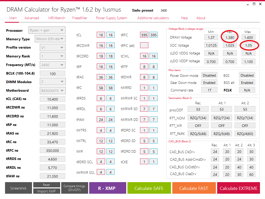Click the FCLK N/A value
This screenshot has width=265, height=199.
click(x=247, y=90)
